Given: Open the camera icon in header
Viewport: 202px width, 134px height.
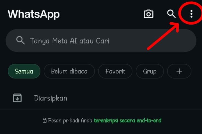Looking at the screenshot, I should [x=148, y=14].
